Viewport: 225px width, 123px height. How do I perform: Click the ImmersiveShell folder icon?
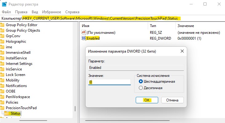2,53
